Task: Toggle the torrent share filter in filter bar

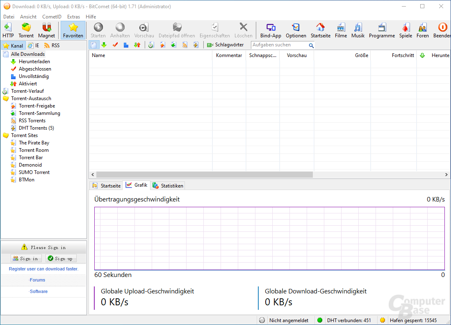Action: click(162, 45)
